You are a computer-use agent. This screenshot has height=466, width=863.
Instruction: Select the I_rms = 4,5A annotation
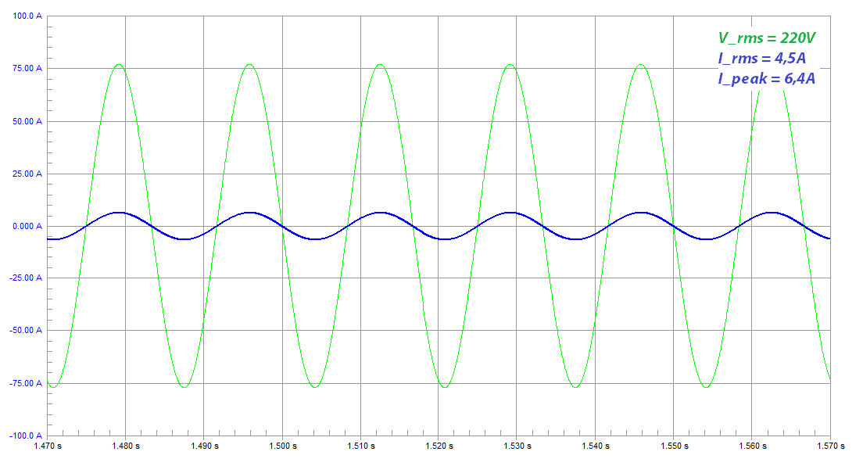[x=762, y=59]
